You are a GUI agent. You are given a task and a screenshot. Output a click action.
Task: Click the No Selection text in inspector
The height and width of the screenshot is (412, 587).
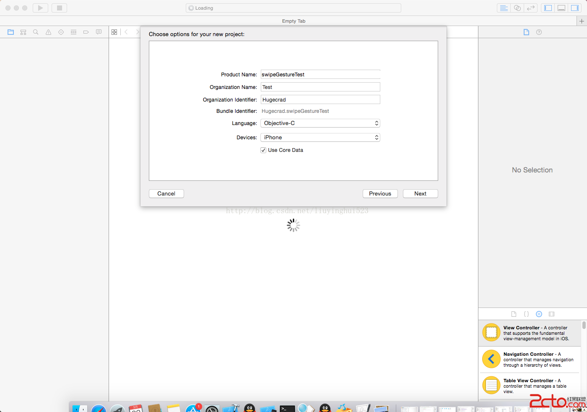pos(532,170)
